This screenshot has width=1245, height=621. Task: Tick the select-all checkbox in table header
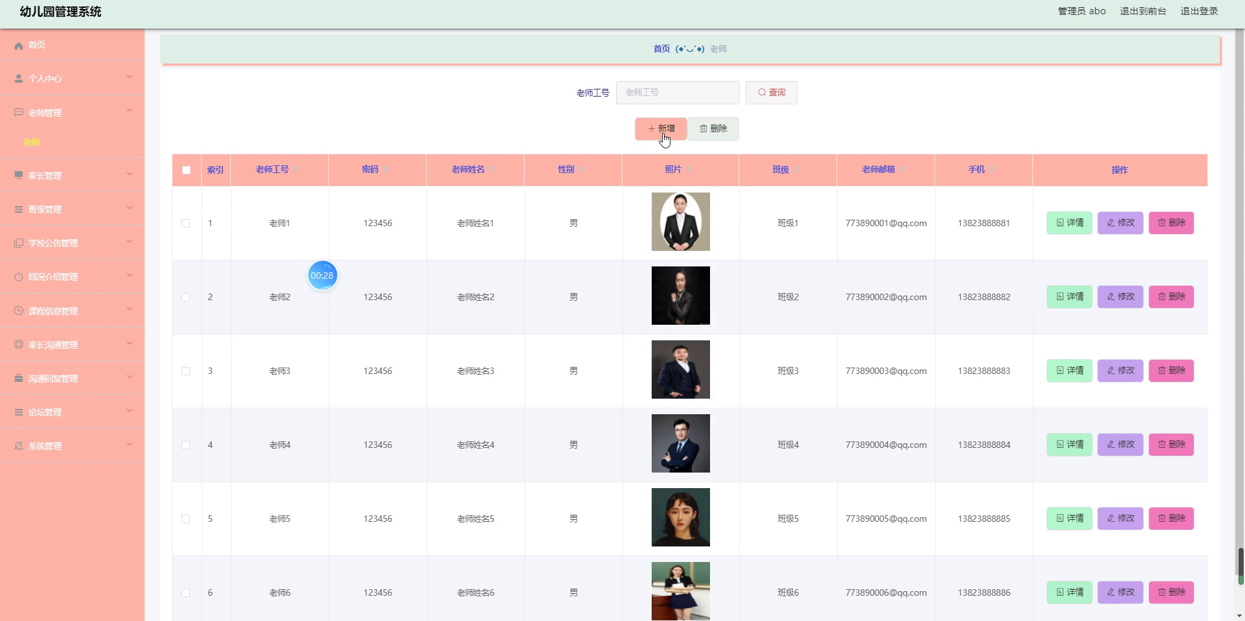click(187, 170)
